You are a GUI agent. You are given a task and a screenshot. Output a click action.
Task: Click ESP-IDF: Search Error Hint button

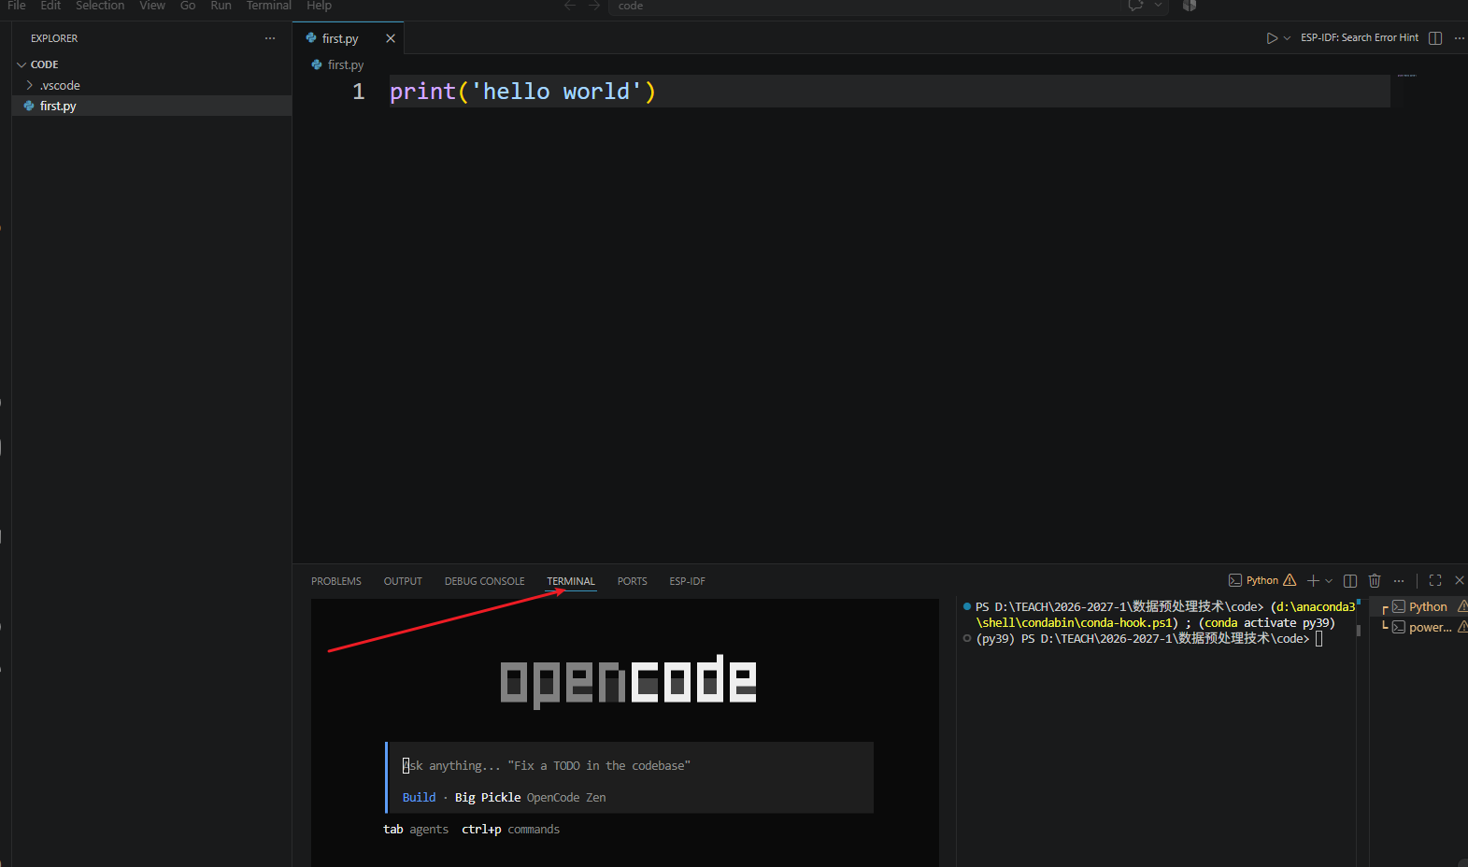1360,38
